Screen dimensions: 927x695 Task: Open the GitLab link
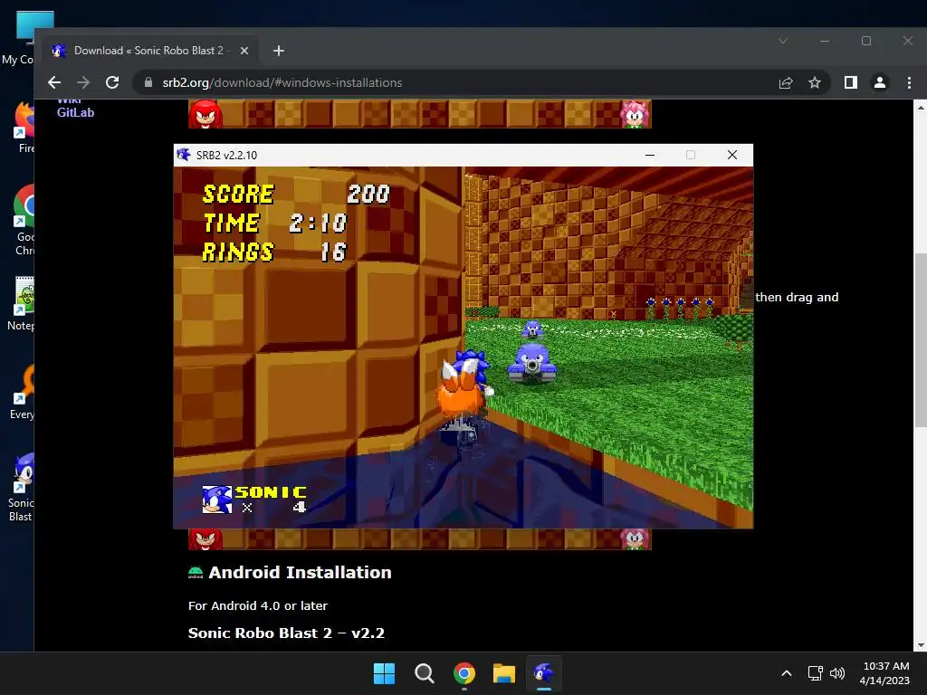click(75, 112)
